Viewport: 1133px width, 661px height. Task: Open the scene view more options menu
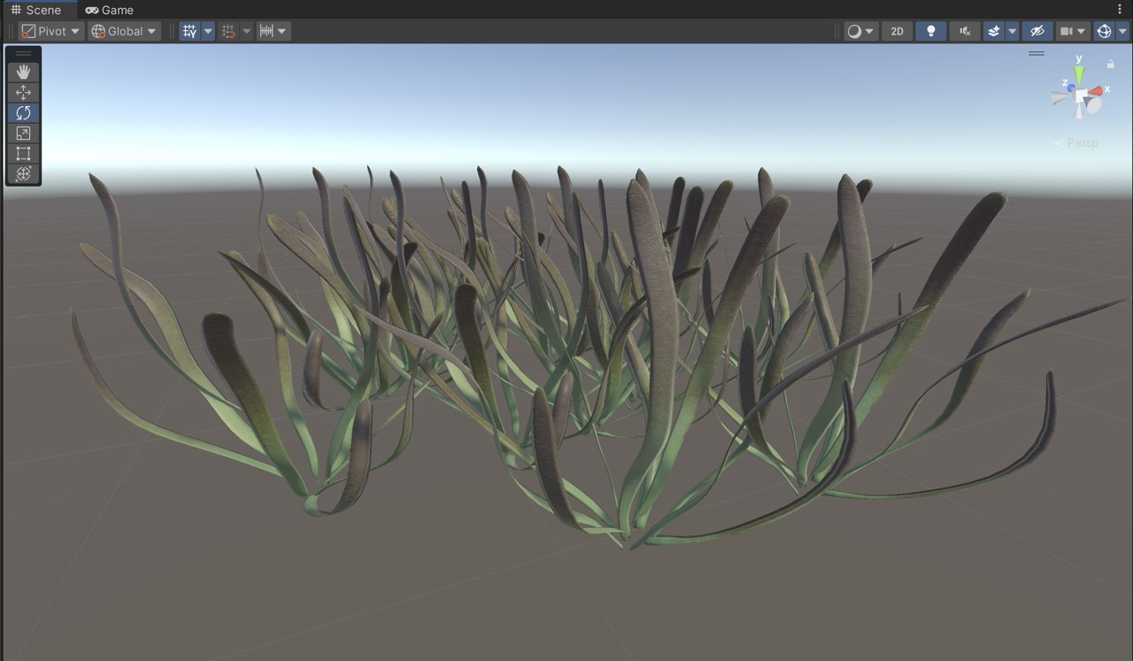pos(1120,10)
